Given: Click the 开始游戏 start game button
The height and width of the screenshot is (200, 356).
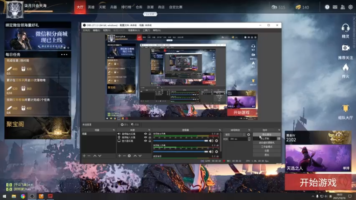Looking at the screenshot, I should click(318, 182).
